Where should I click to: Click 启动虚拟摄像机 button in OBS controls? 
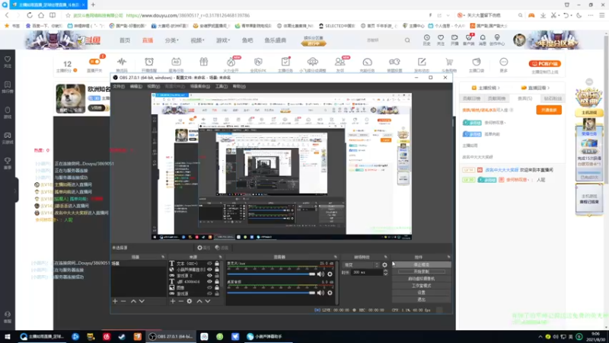pos(422,278)
